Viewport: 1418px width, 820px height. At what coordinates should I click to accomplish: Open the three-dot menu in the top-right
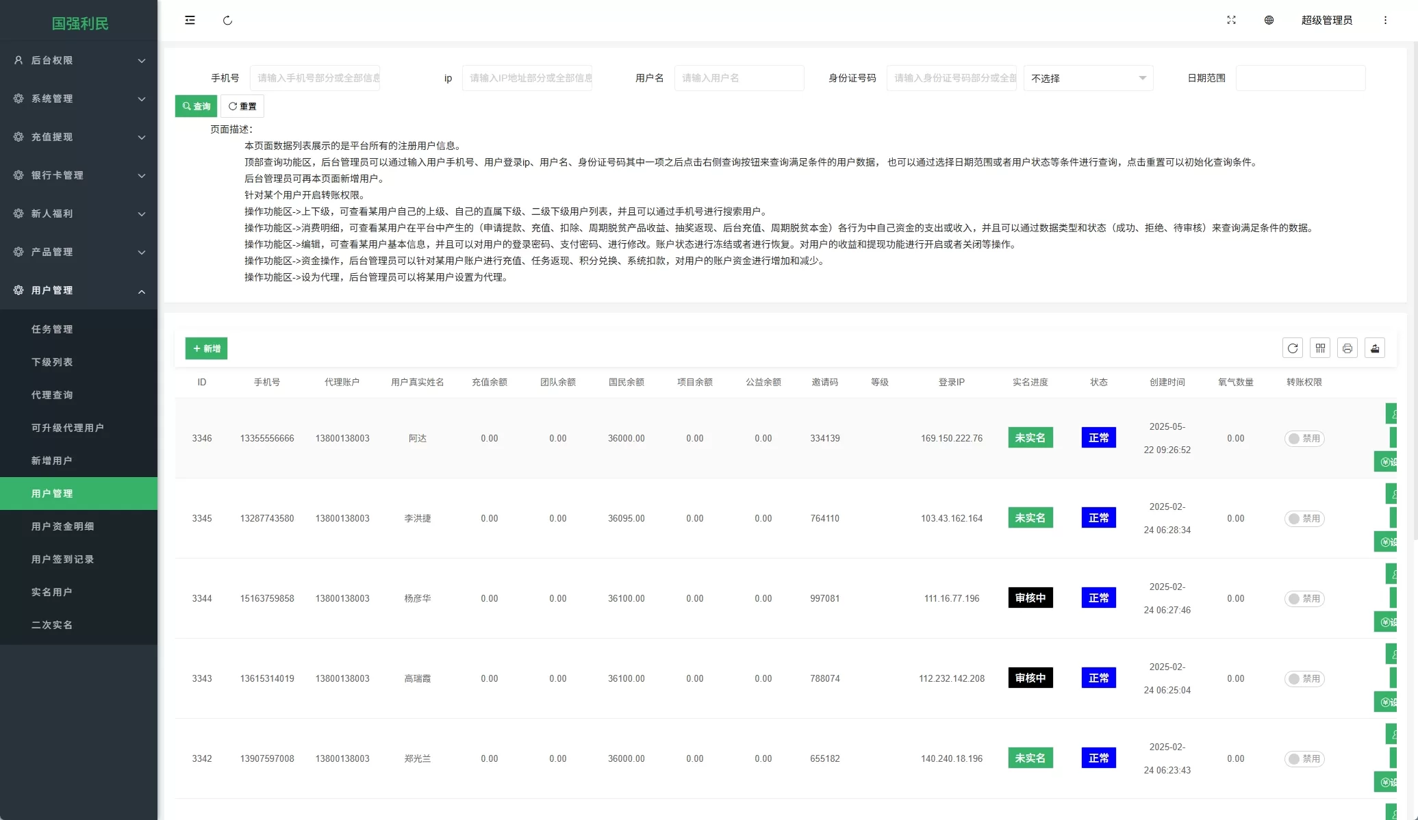tap(1385, 20)
